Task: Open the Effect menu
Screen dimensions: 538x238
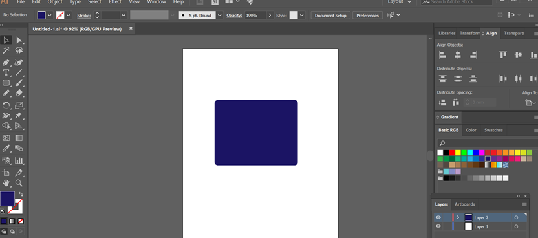Action: pos(115,2)
